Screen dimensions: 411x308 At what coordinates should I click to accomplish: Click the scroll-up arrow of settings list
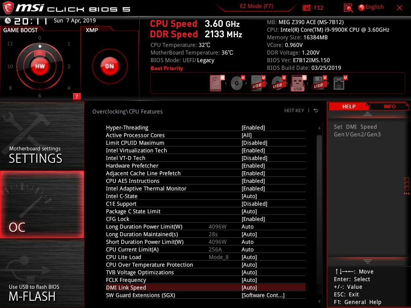coord(319,128)
